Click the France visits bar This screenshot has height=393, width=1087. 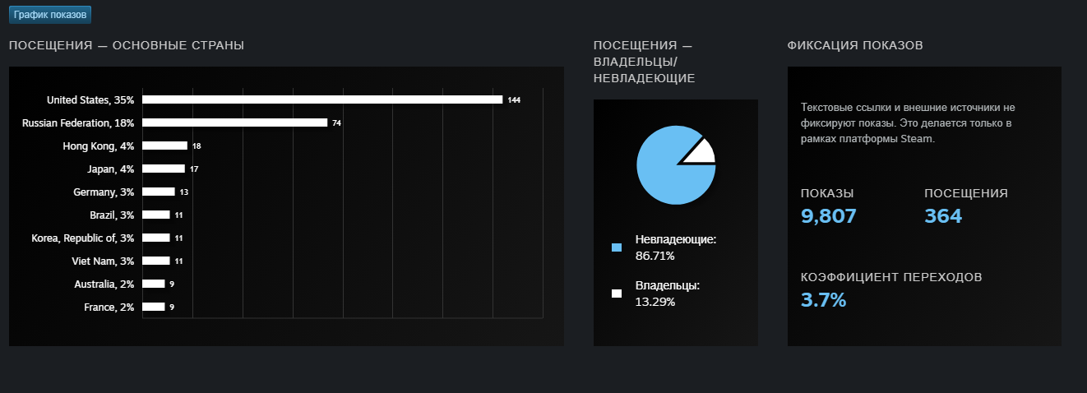click(x=154, y=307)
